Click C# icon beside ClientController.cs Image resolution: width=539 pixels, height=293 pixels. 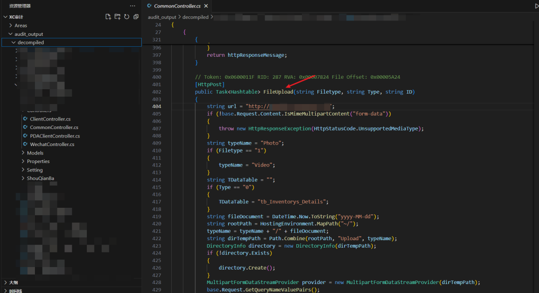click(x=25, y=119)
